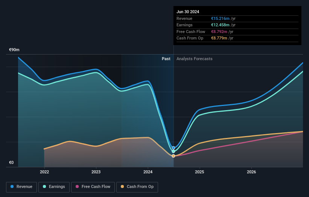The width and height of the screenshot is (309, 197).
Task: Toggle the Earnings legend series
Action: coord(54,187)
